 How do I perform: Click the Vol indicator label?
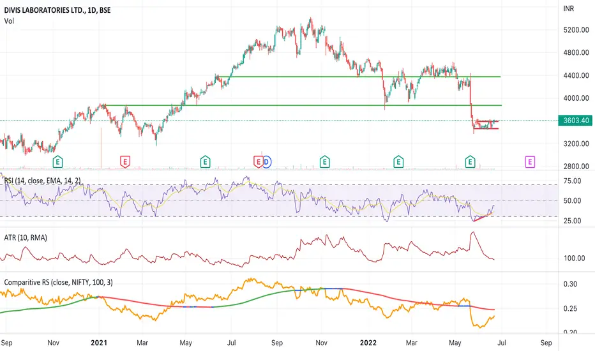click(x=9, y=21)
